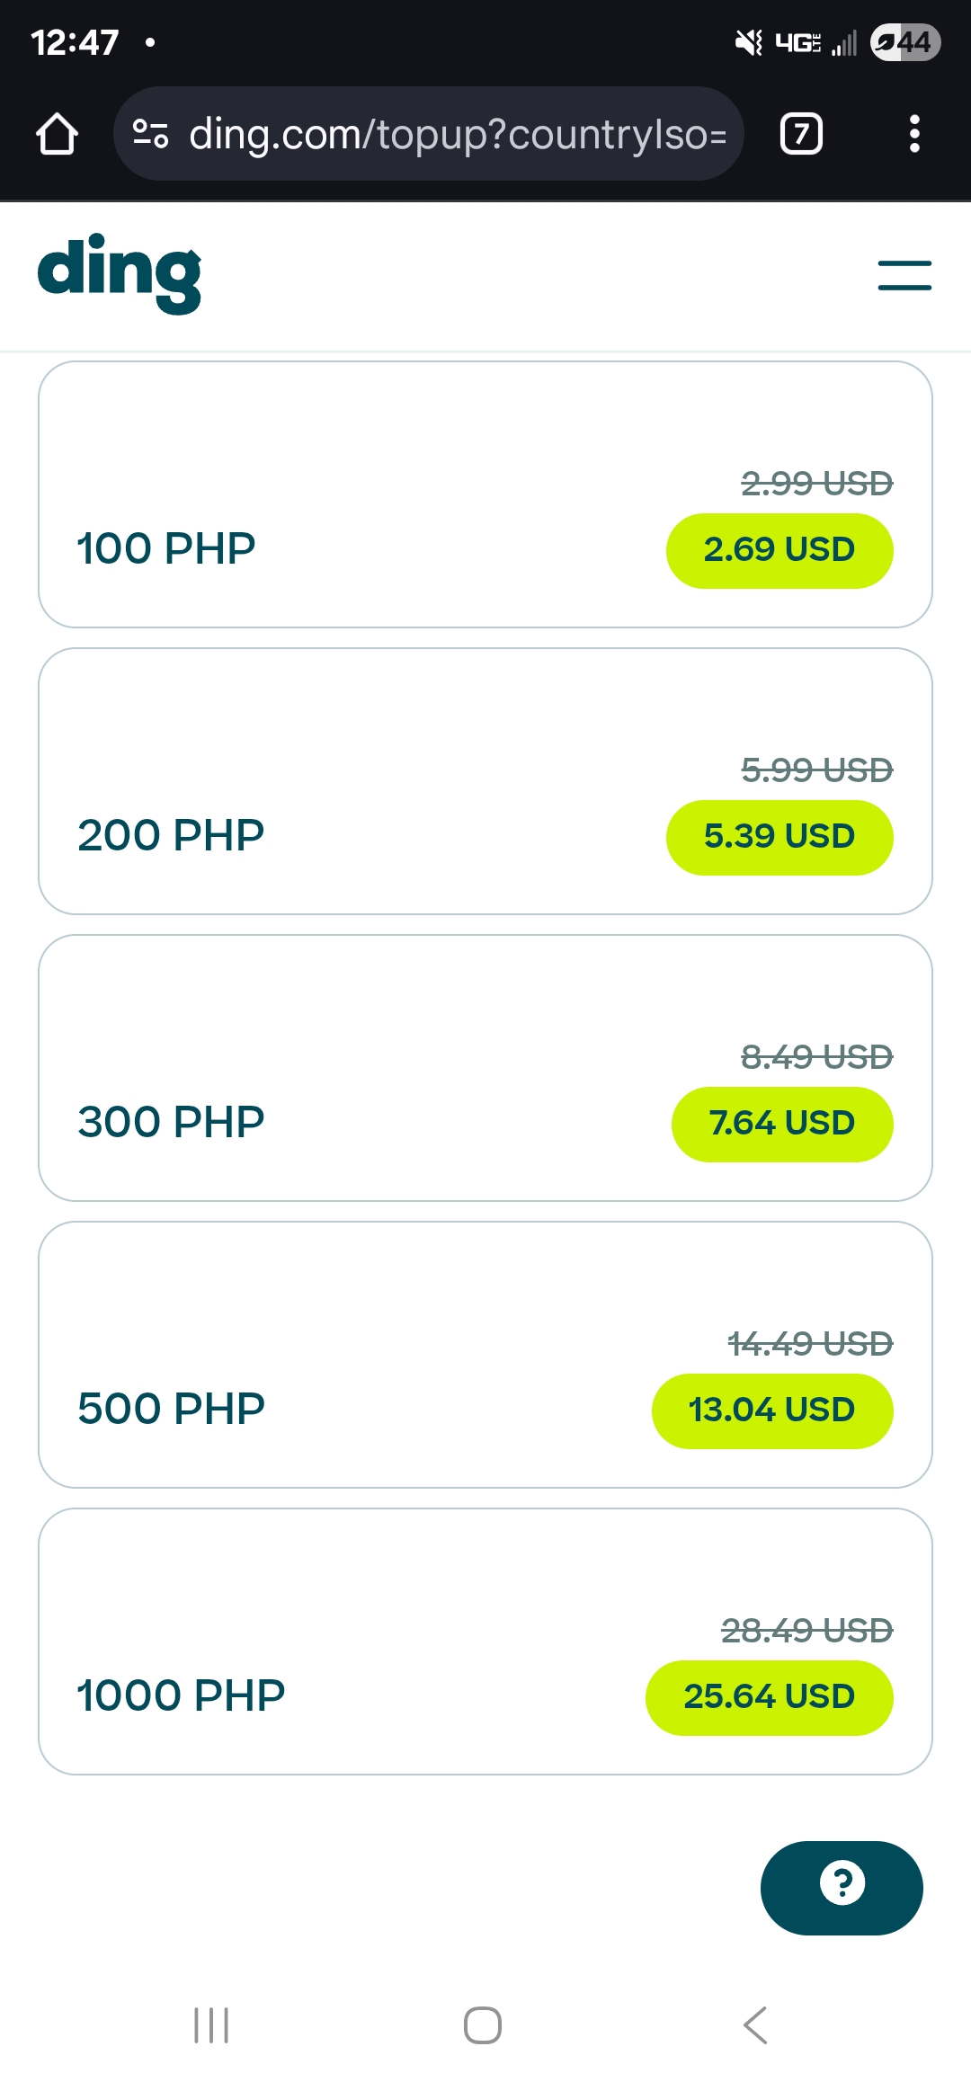Pick the 13.04 USD price button
The width and height of the screenshot is (971, 2082).
point(771,1410)
